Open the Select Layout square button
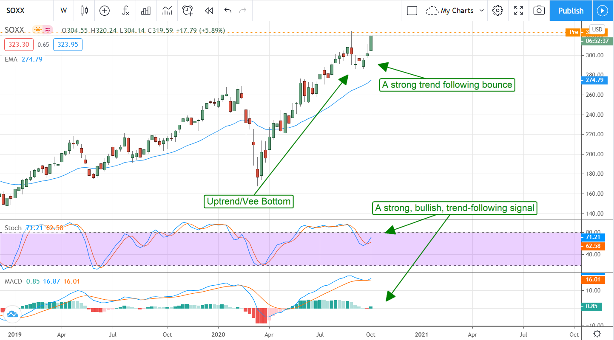The width and height of the screenshot is (614, 340). [412, 11]
